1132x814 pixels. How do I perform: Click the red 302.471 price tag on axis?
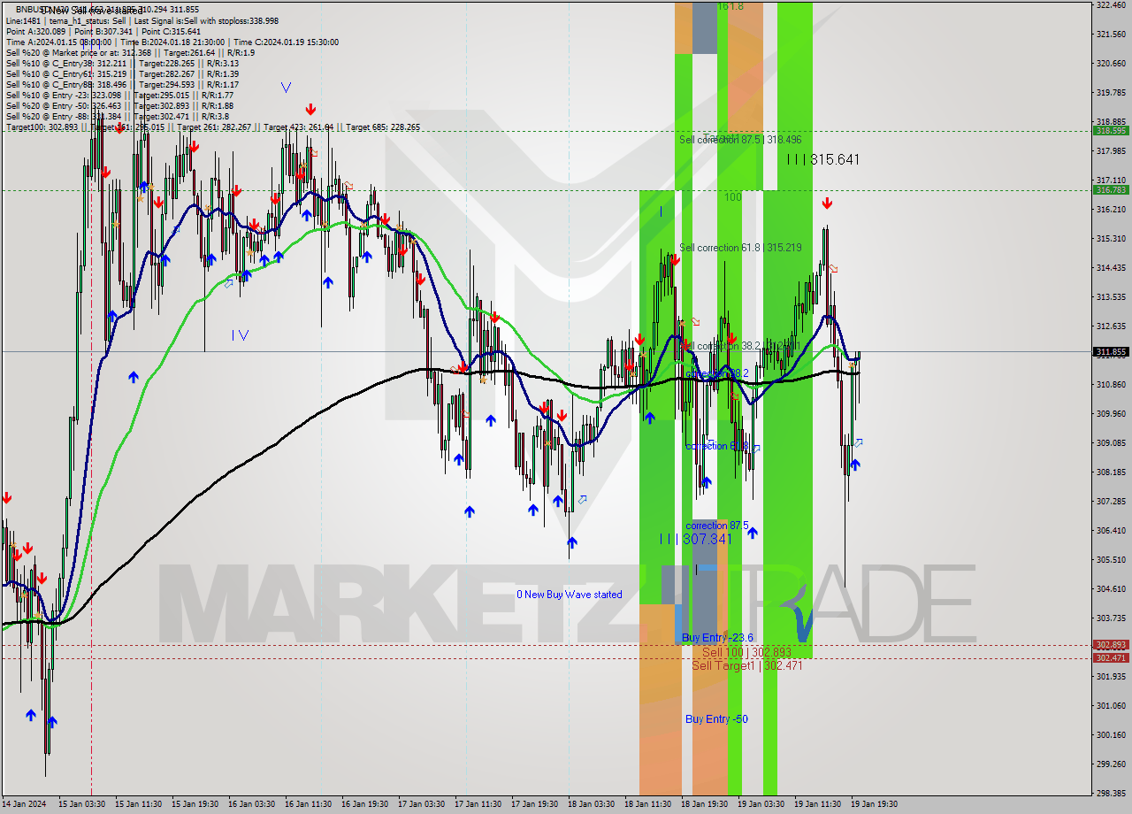click(1111, 657)
